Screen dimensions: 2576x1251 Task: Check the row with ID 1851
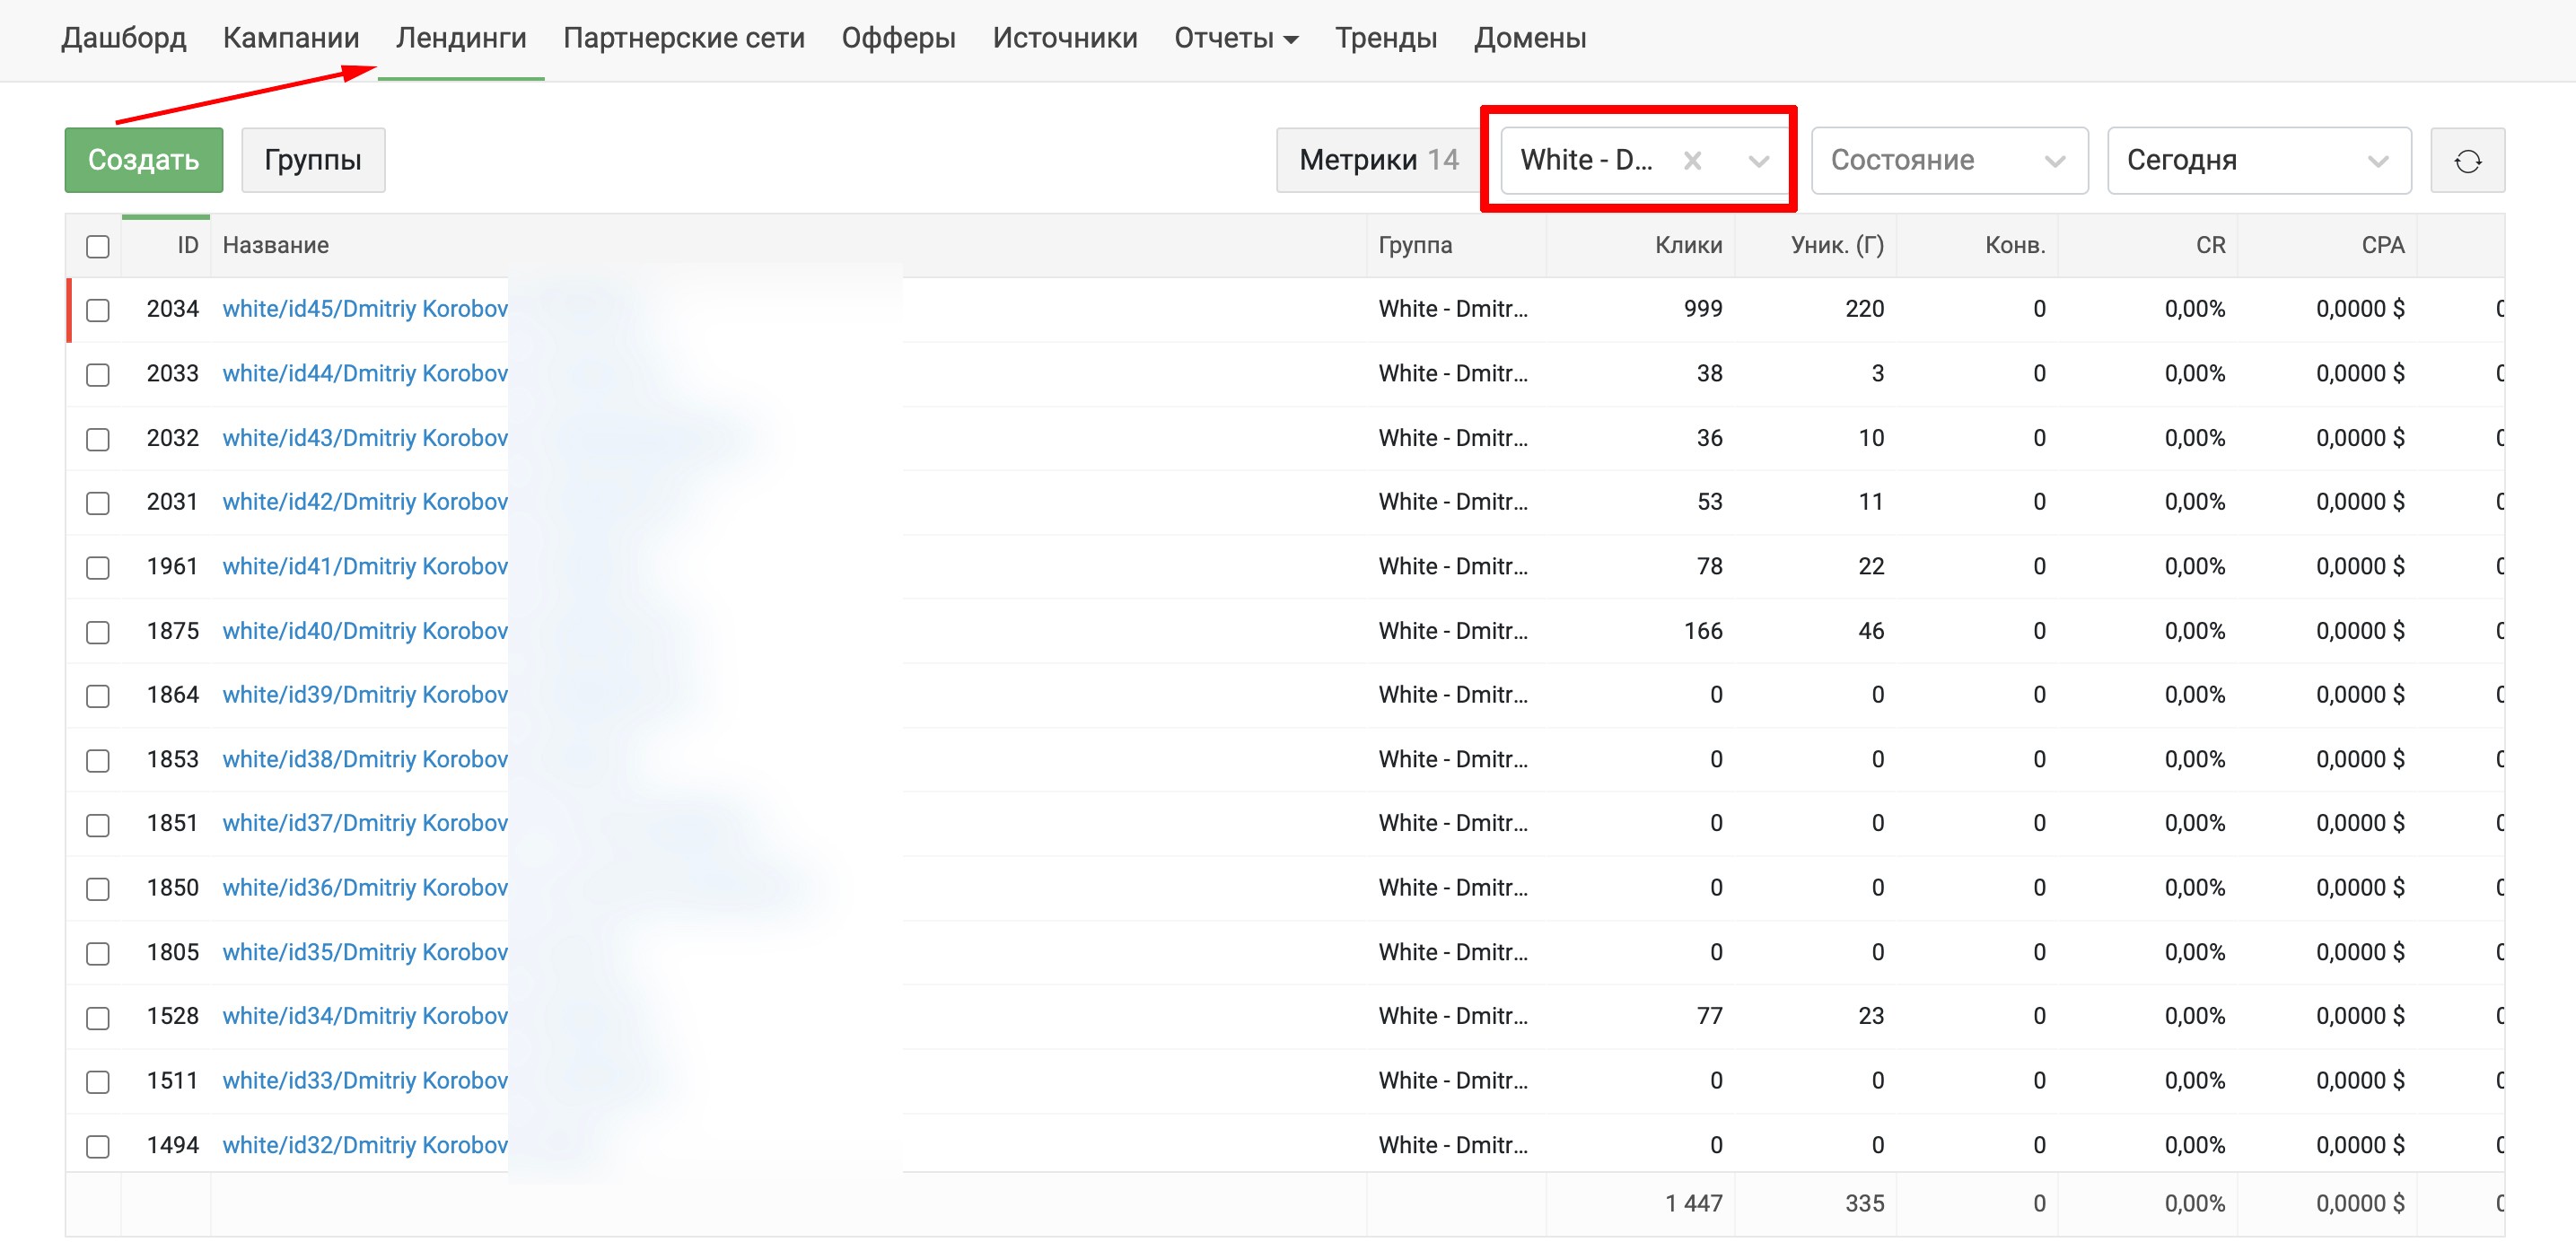(x=98, y=825)
